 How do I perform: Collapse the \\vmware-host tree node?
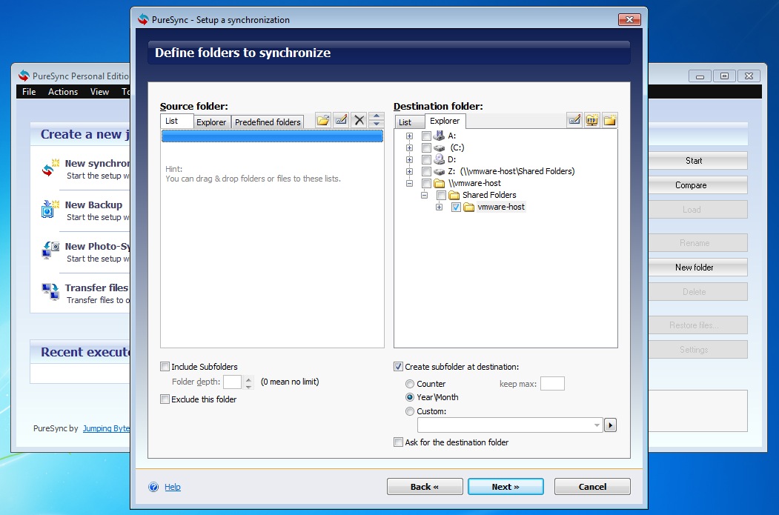409,183
